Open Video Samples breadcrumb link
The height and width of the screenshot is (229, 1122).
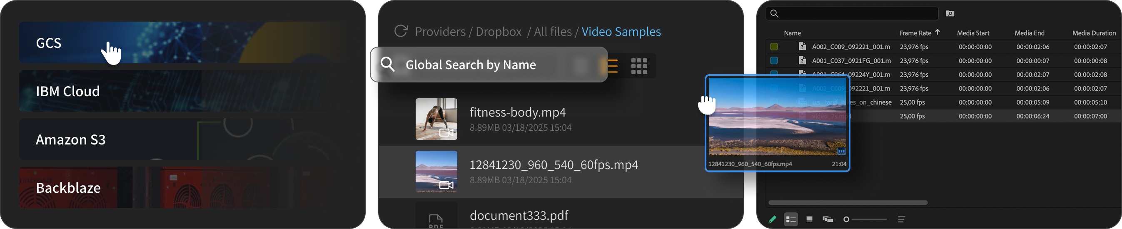click(x=621, y=32)
